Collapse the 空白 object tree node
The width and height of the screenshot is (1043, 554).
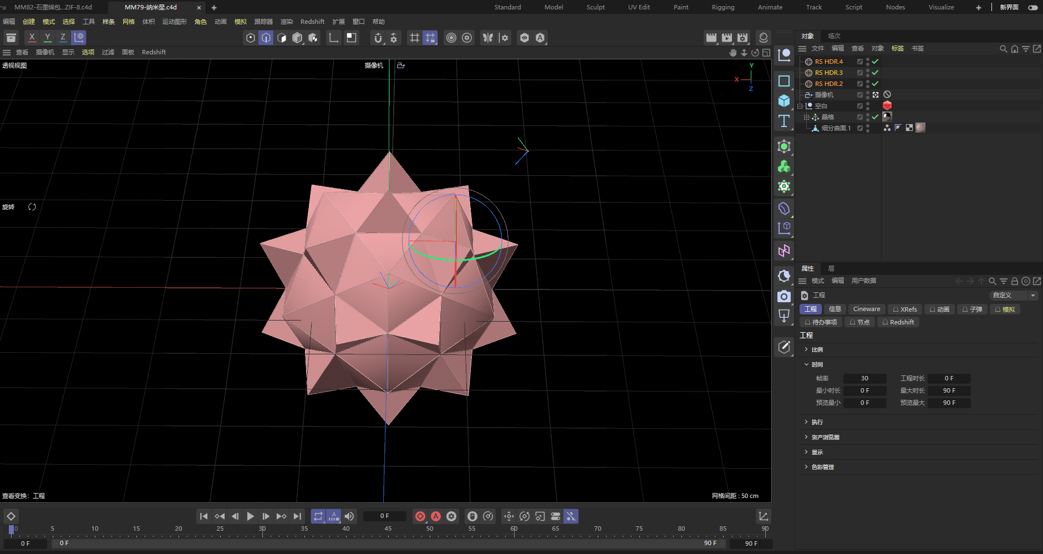(800, 106)
